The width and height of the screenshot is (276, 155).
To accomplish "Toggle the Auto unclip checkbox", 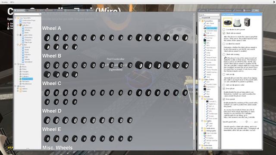I will coord(224,74).
